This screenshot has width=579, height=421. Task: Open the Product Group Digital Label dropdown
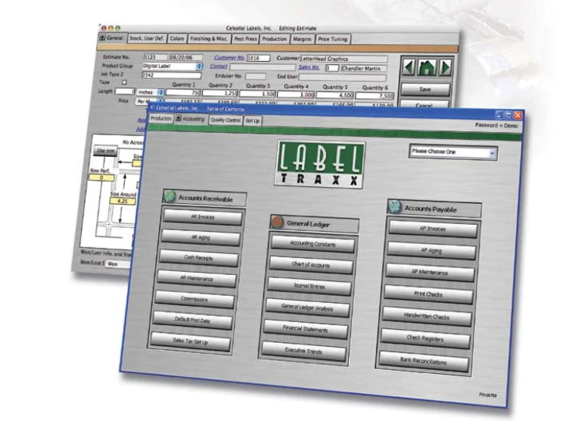[172, 66]
